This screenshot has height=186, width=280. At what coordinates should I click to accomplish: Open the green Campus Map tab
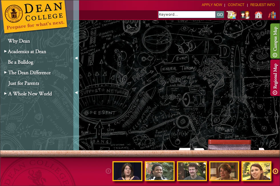(275, 41)
